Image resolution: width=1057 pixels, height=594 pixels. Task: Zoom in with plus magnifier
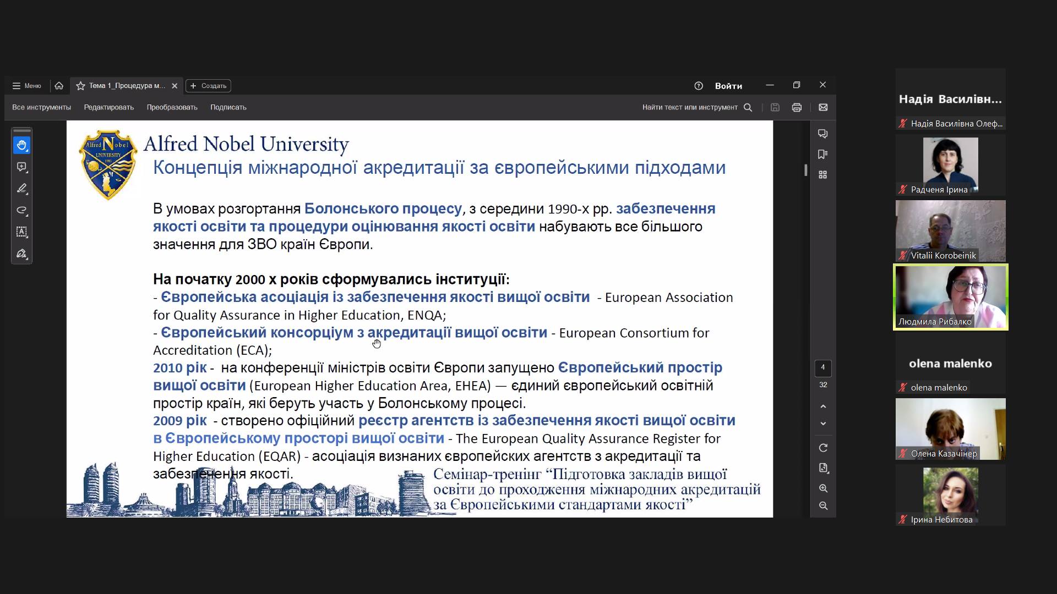click(823, 488)
